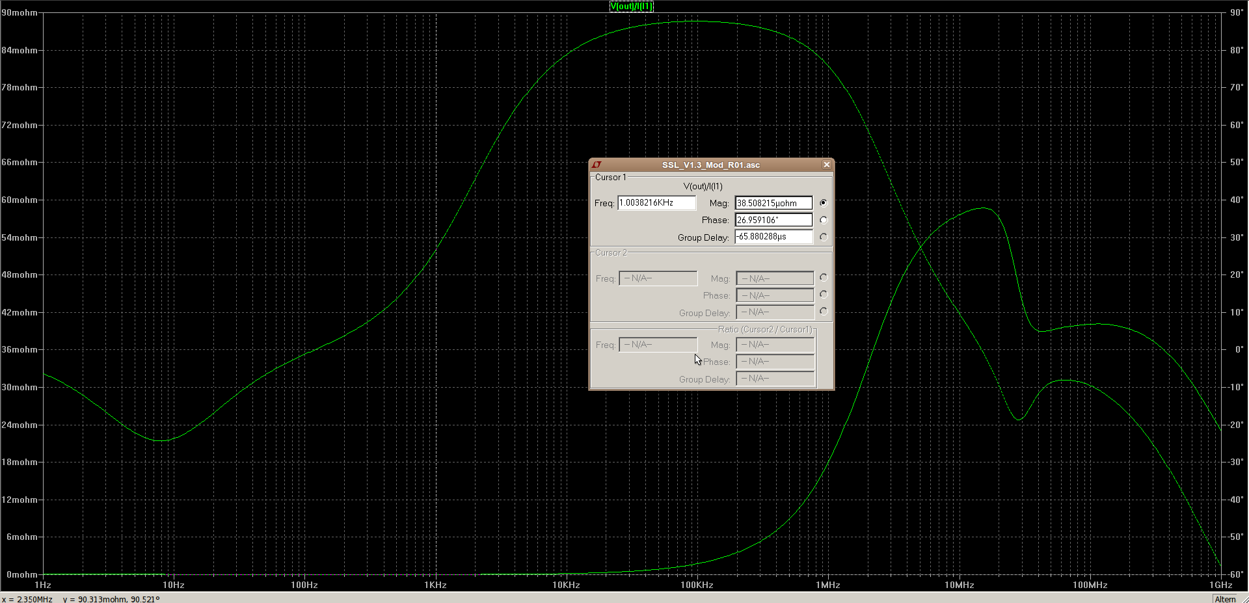Viewport: 1249px width, 603px height.
Task: Select the Cursor 2 Mag radio button
Action: [824, 278]
